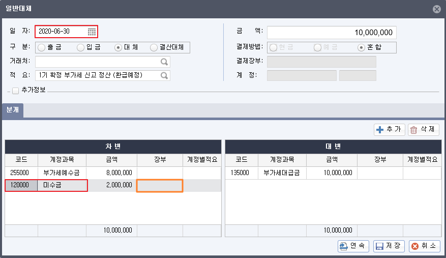Select the 예금 payment method radio
This screenshot has width=446, height=258.
click(317, 47)
